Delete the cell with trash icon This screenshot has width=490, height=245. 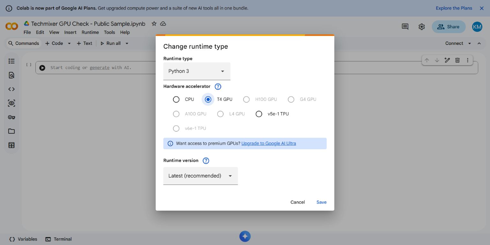point(457,60)
